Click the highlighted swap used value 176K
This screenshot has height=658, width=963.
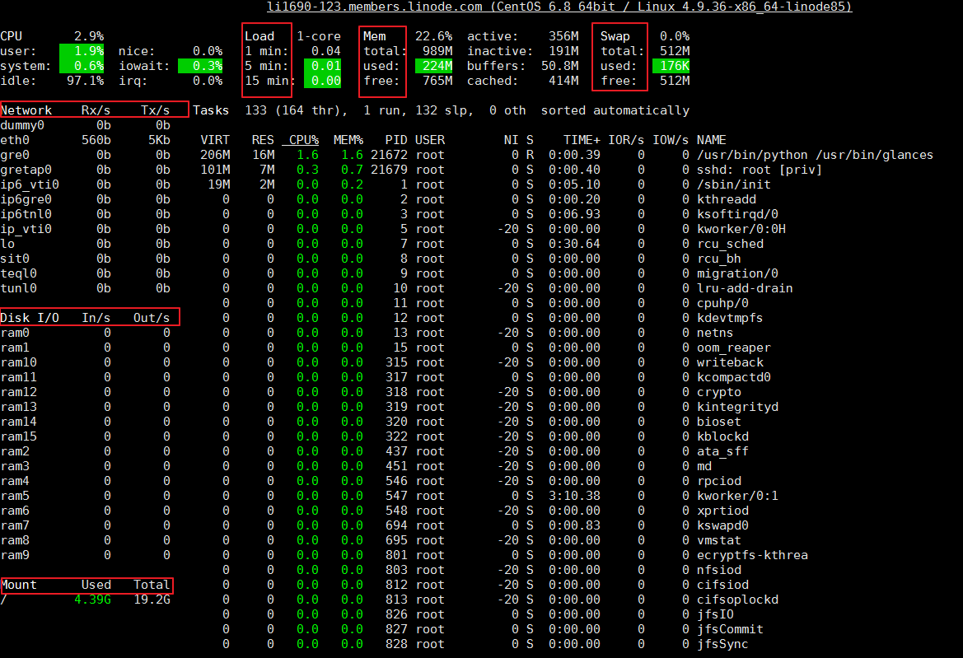(671, 66)
